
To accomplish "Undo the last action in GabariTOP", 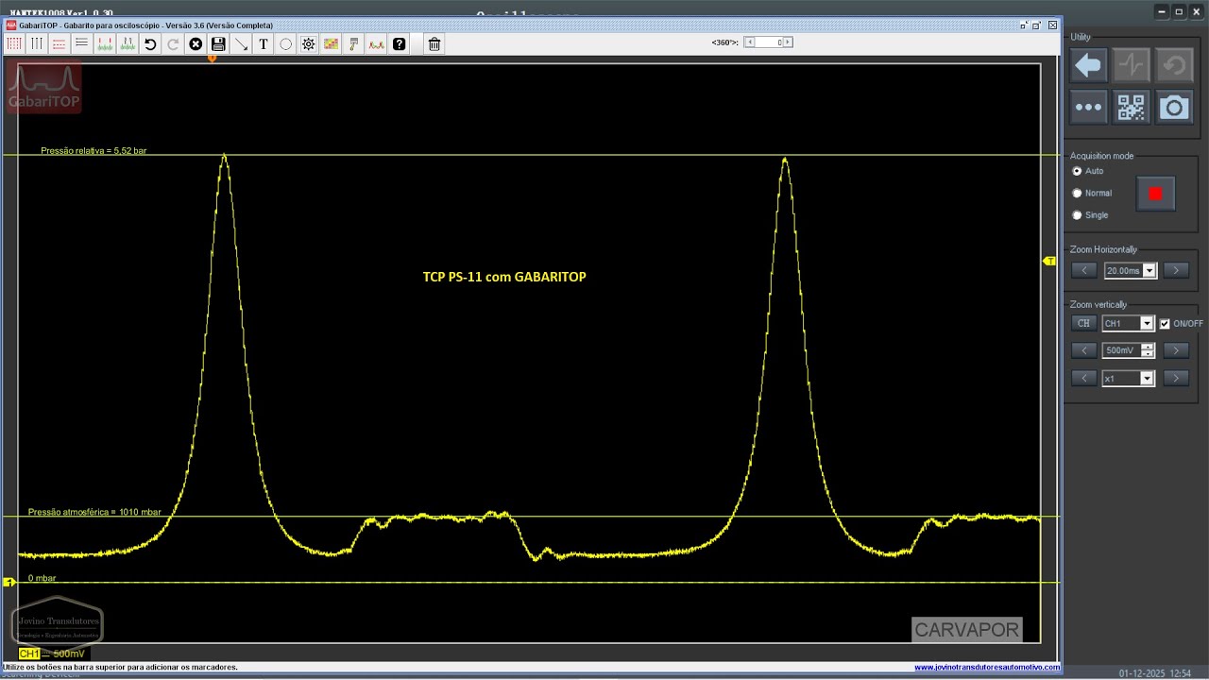I will 150,43.
